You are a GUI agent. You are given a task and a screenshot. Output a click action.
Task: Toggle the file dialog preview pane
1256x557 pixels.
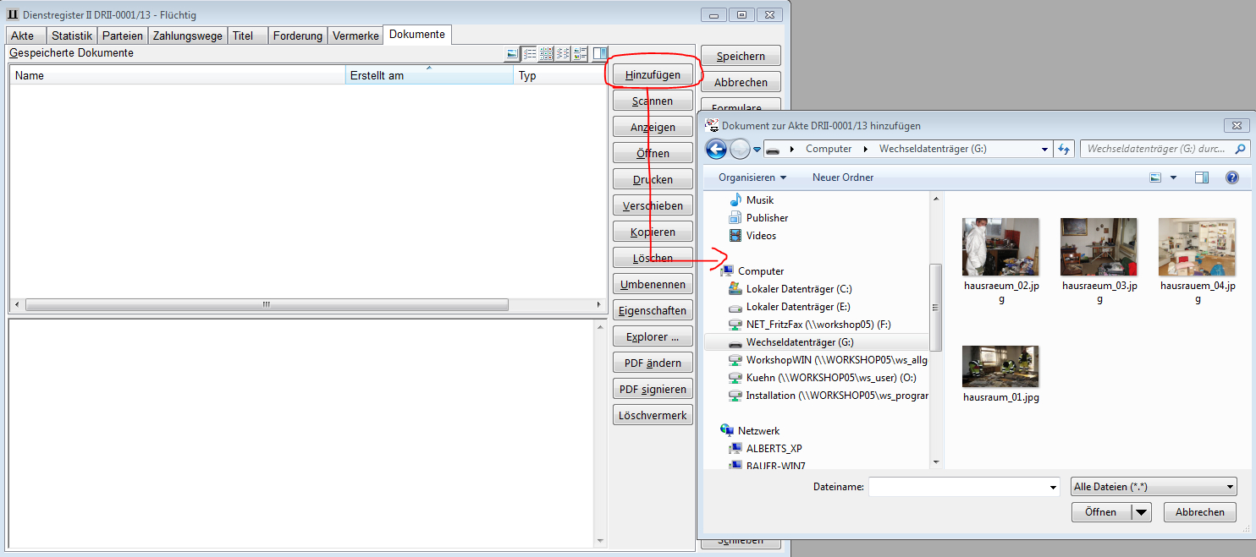[1202, 177]
